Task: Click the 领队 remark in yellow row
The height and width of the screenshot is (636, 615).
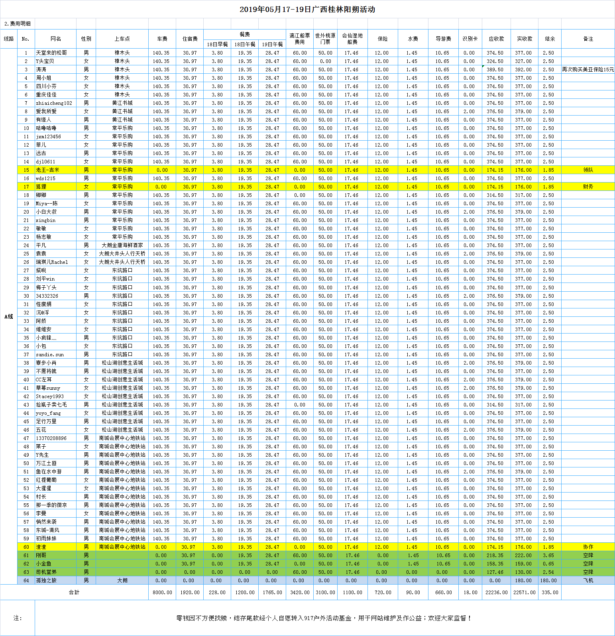Action: (588, 170)
